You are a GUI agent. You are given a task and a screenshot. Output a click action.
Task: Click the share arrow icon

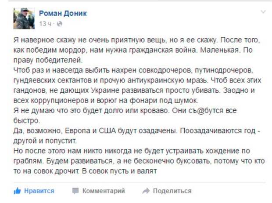pyautogui.click(x=146, y=191)
